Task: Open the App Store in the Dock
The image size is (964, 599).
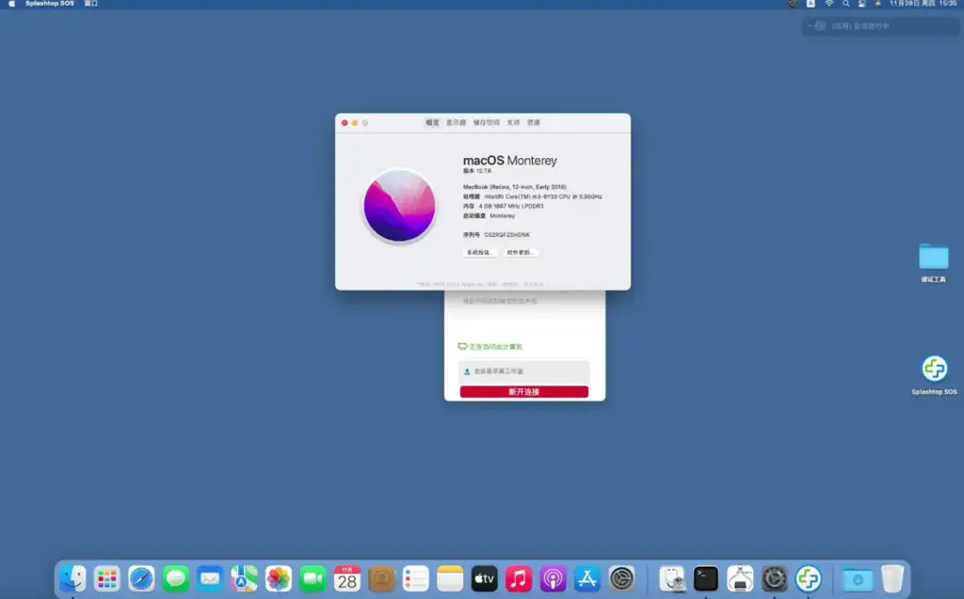Action: (x=587, y=578)
